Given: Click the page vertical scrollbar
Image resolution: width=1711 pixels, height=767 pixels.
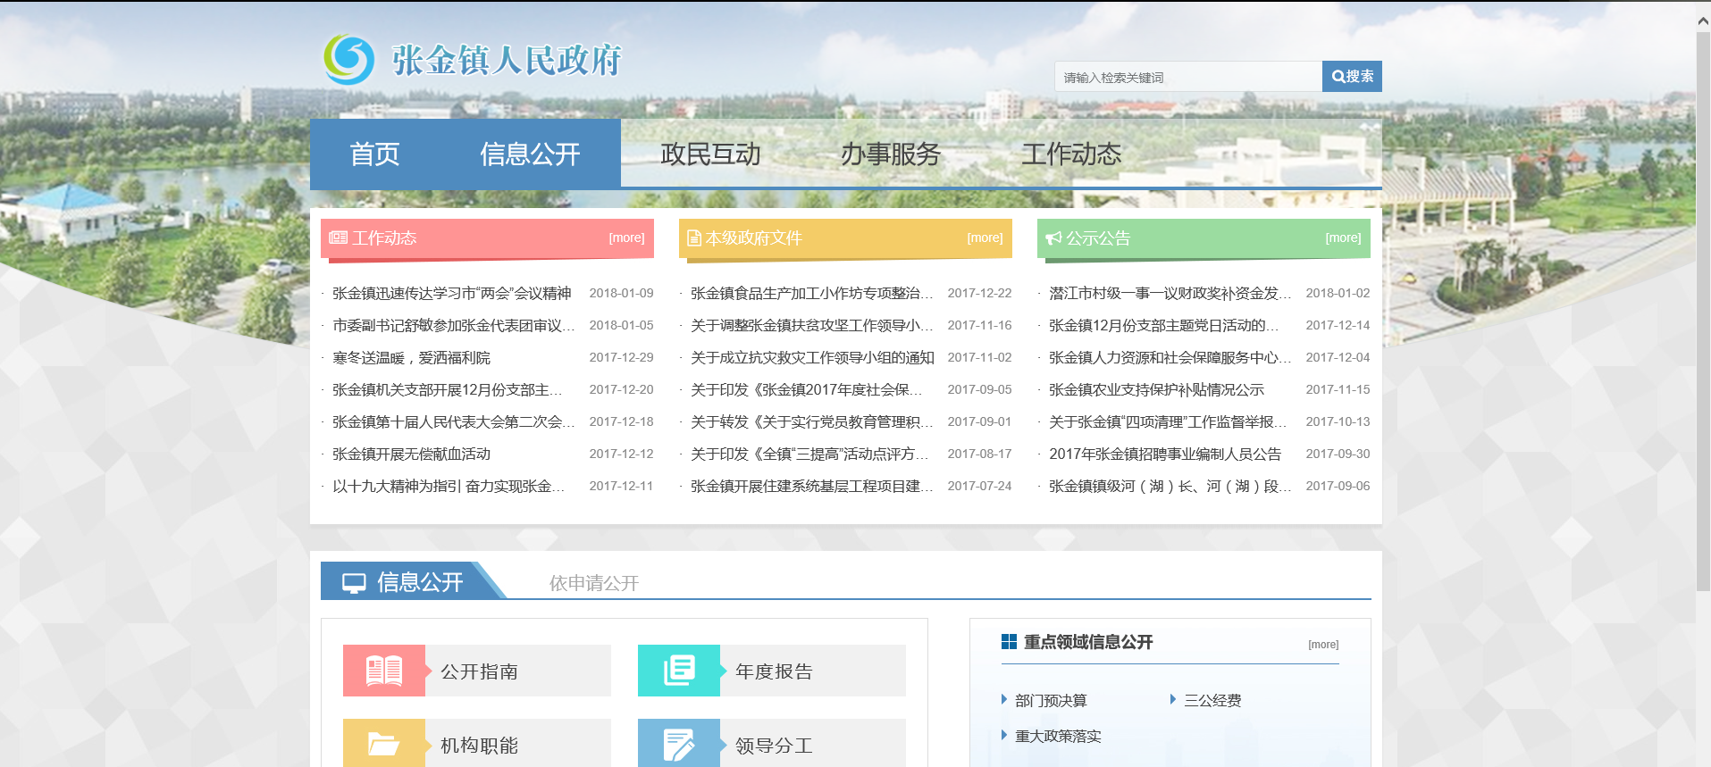Looking at the screenshot, I should [x=1703, y=313].
